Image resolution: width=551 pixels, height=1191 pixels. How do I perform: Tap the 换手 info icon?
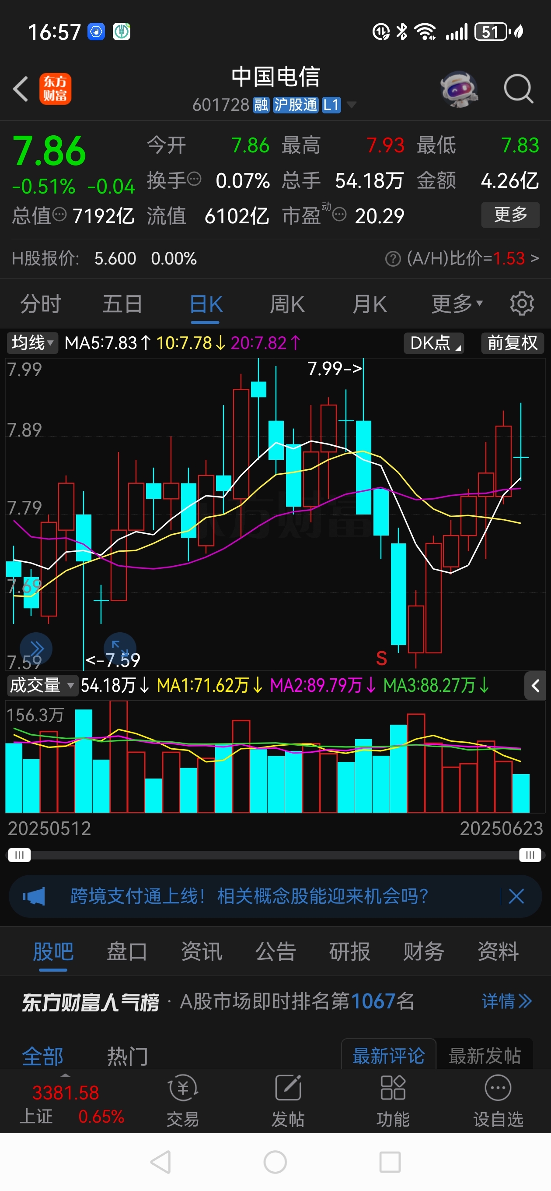[195, 179]
